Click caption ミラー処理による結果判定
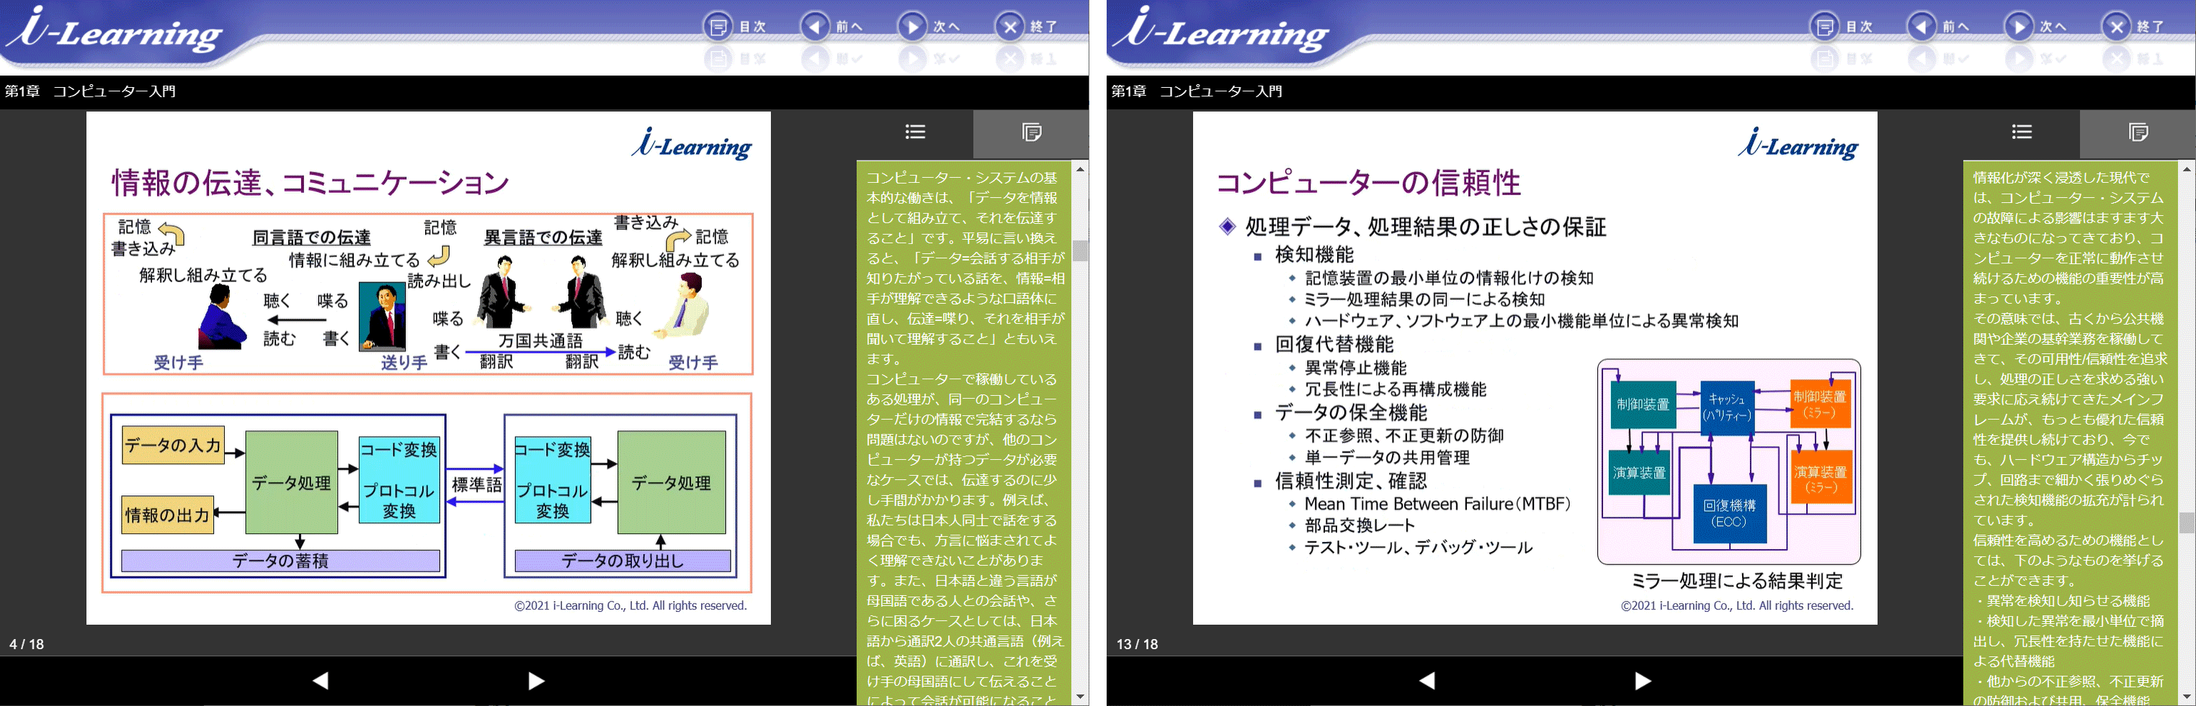This screenshot has width=2196, height=706. (1736, 581)
